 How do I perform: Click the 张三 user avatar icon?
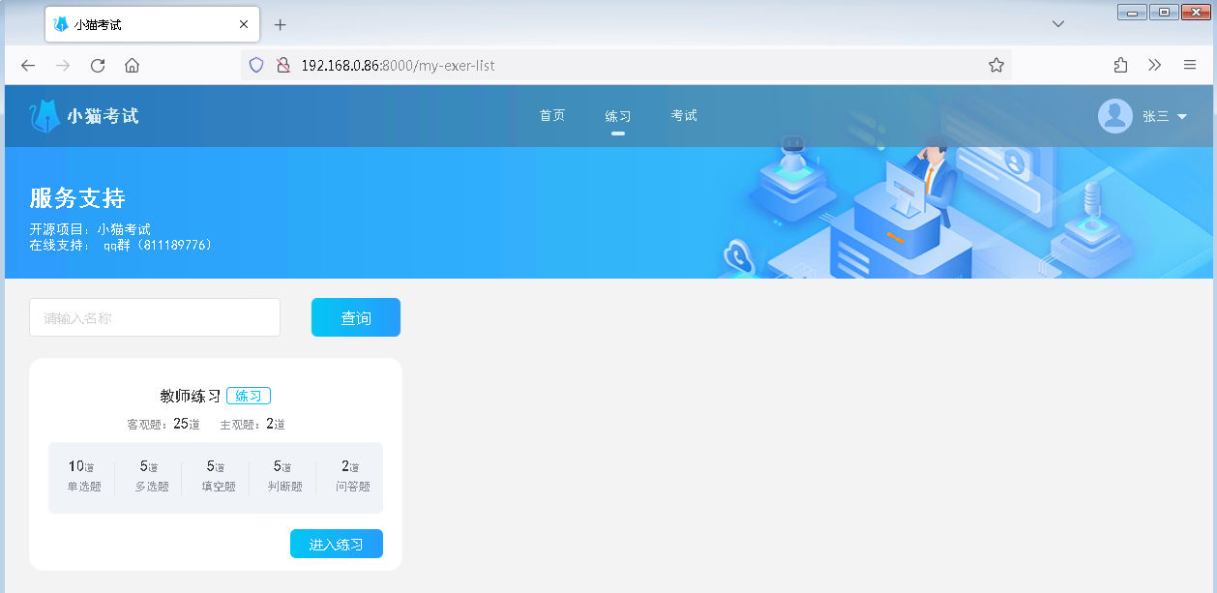[1113, 115]
